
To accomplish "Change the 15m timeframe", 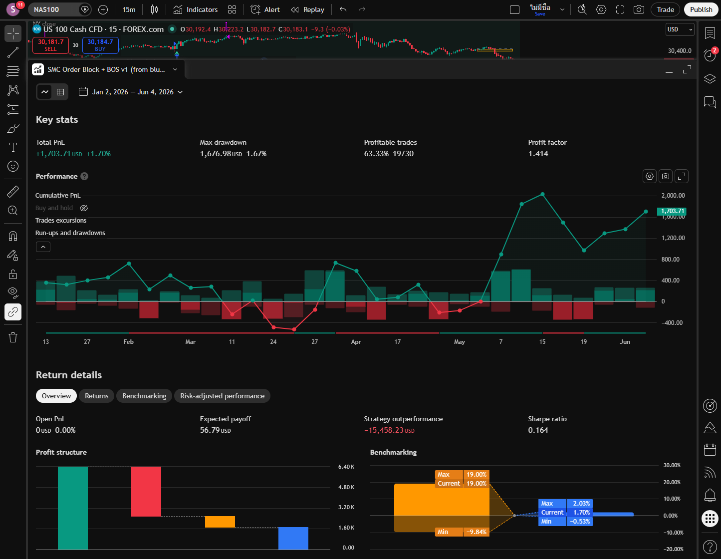I will pyautogui.click(x=129, y=9).
